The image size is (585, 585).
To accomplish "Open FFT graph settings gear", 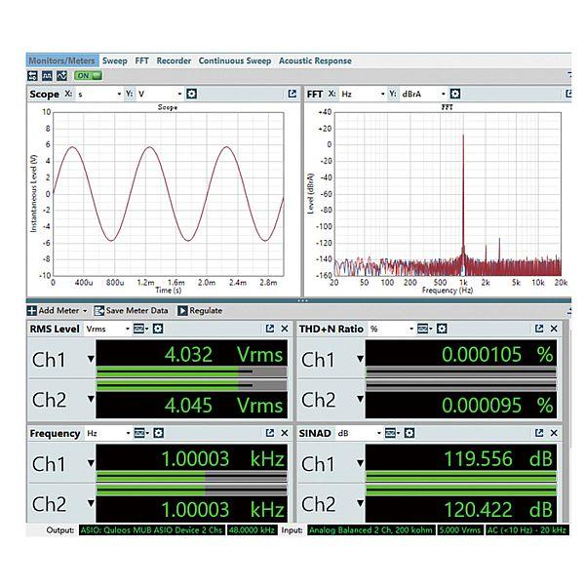I will point(456,94).
